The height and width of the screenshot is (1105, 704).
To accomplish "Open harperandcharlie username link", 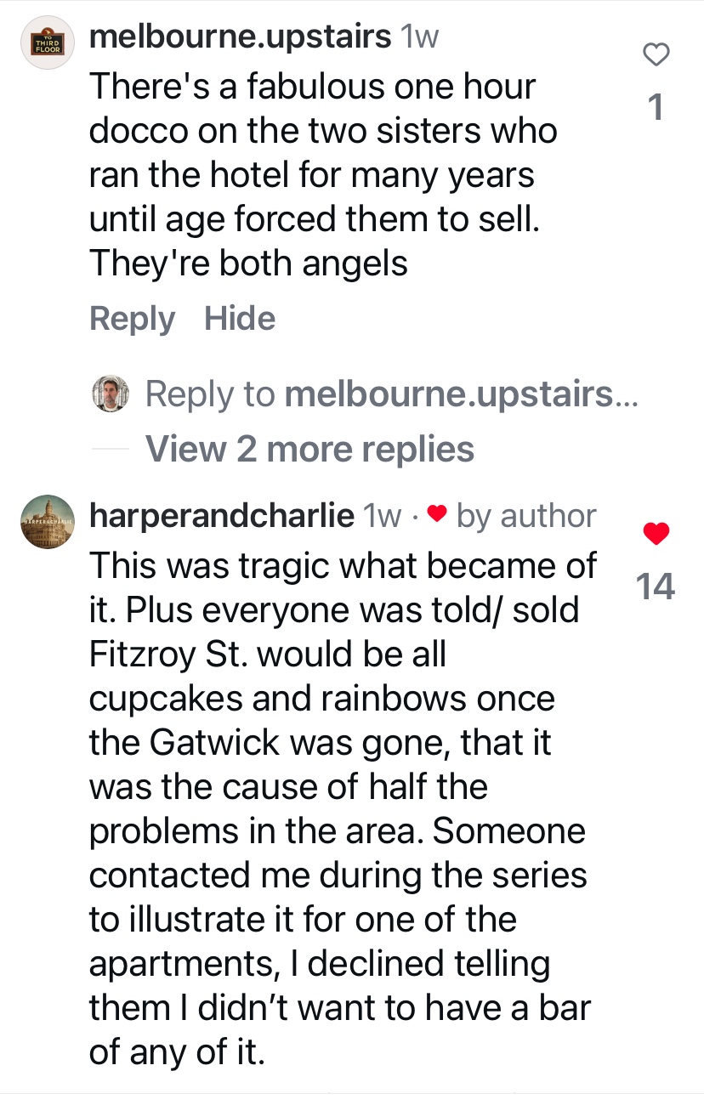I will click(x=221, y=515).
